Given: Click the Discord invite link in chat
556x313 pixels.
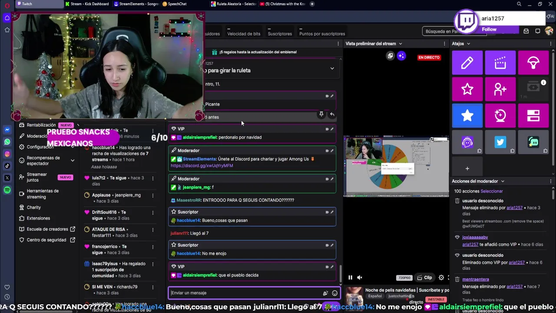Looking at the screenshot, I should pyautogui.click(x=202, y=166).
